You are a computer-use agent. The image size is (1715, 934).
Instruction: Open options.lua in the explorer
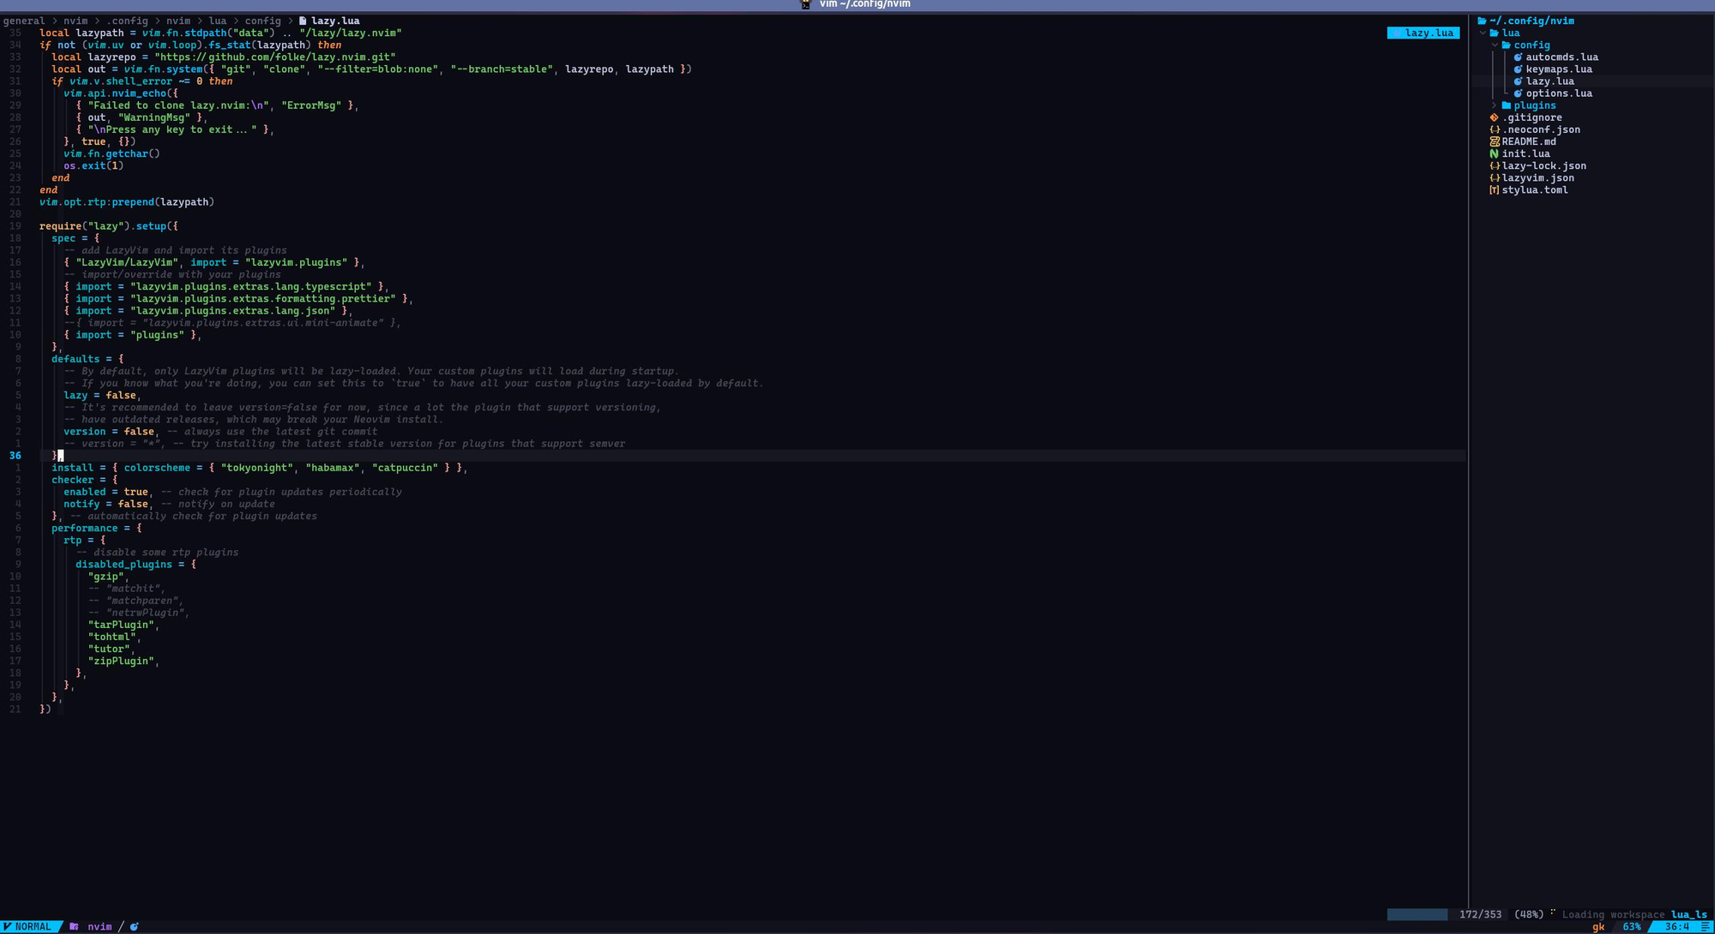[x=1558, y=93]
